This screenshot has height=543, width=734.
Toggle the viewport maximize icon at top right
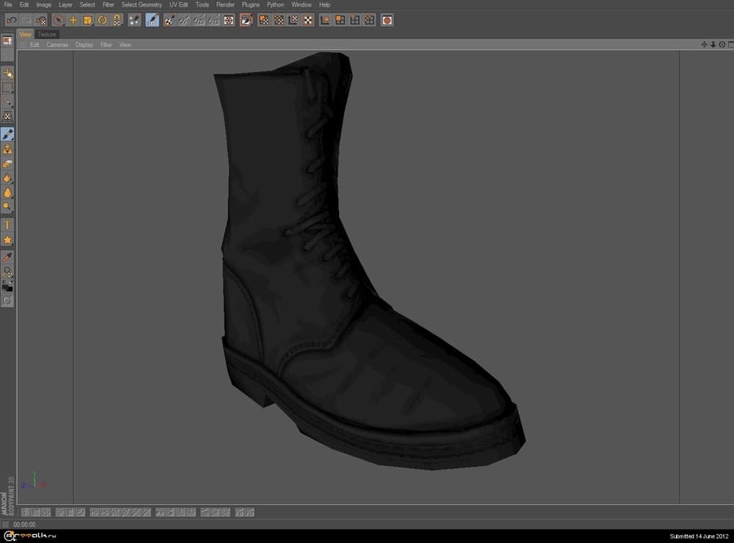coord(730,45)
